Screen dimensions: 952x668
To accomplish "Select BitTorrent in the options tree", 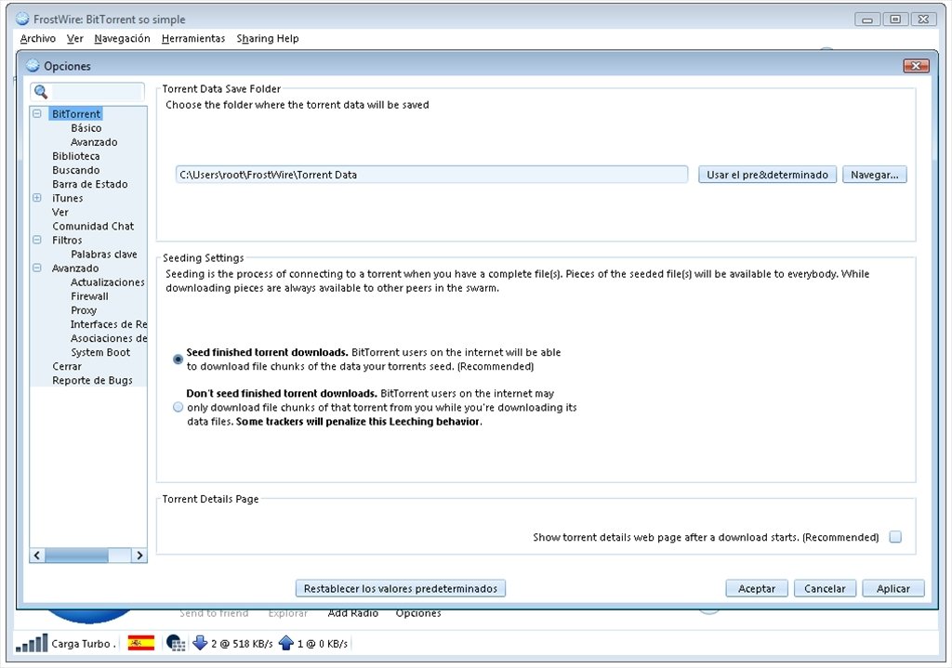I will 76,114.
